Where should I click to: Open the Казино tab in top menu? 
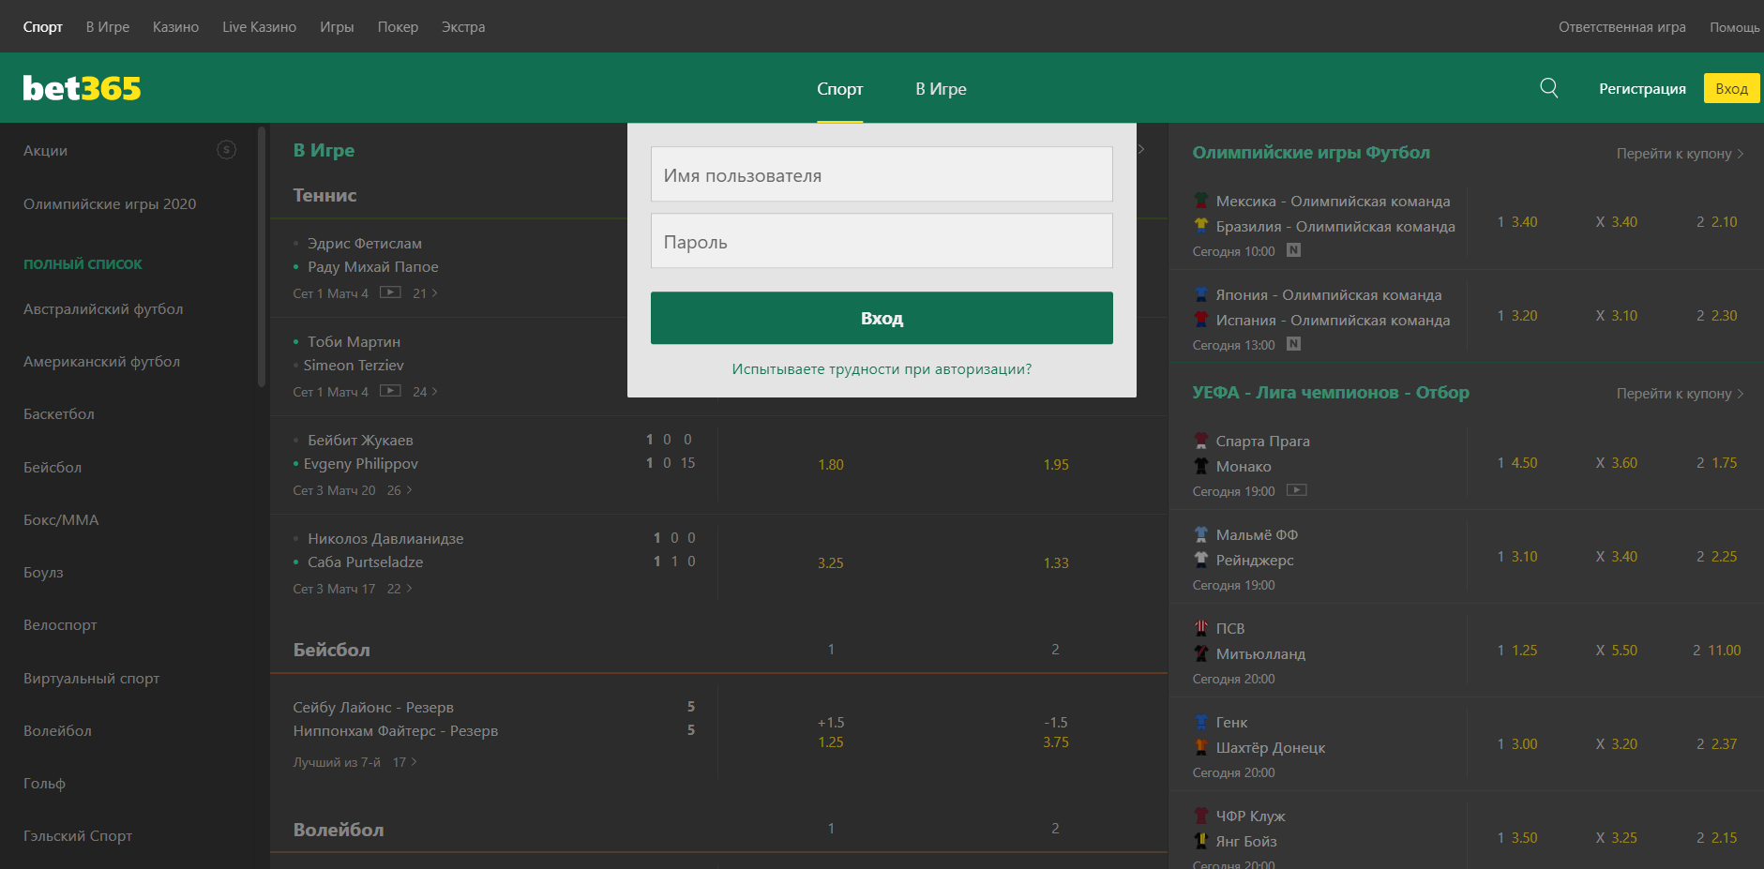175,27
